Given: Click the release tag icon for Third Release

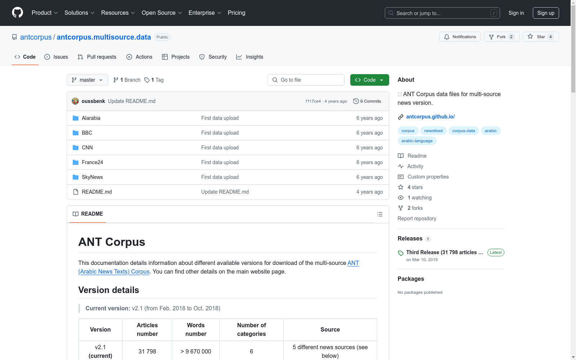Looking at the screenshot, I should [401, 253].
